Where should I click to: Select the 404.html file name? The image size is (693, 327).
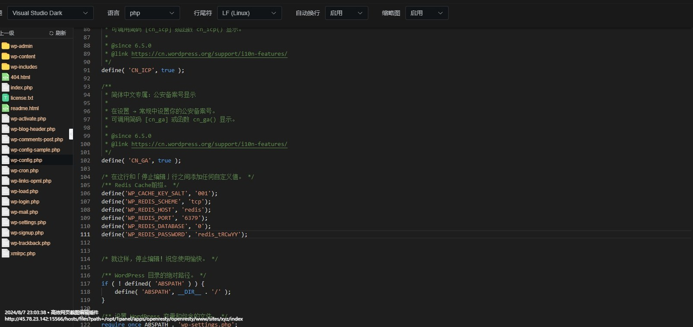[x=20, y=77]
